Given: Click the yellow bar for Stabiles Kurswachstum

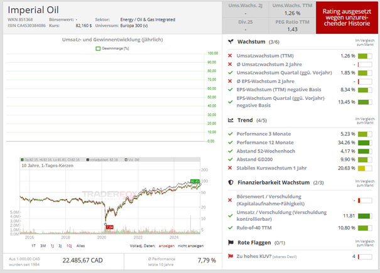Looking at the screenshot, I should click(365, 168).
